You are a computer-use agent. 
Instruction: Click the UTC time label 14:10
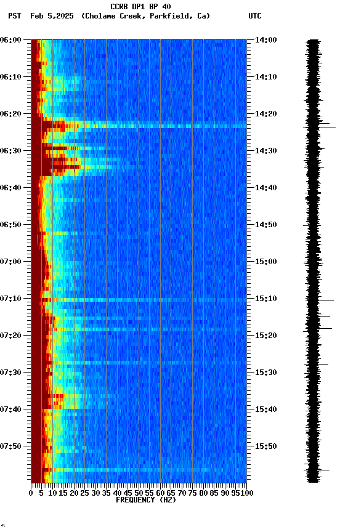[266, 77]
